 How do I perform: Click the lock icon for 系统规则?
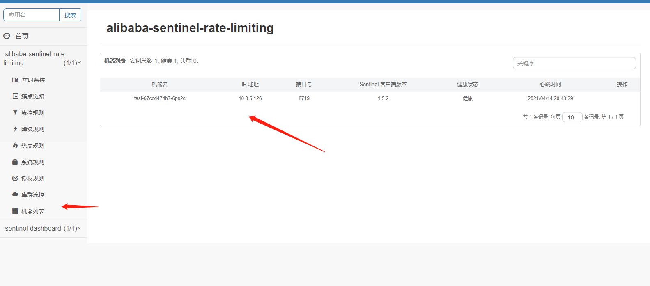15,162
